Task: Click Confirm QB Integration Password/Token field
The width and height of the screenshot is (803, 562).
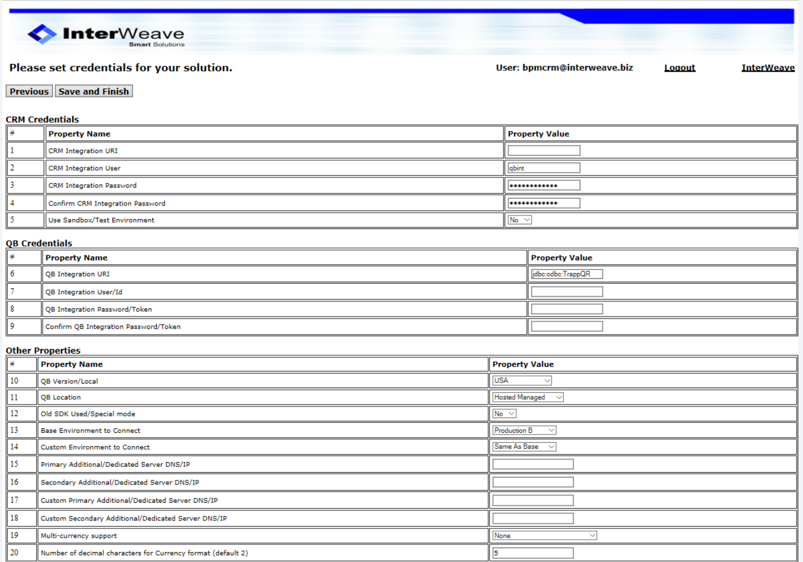Action: pyautogui.click(x=567, y=327)
